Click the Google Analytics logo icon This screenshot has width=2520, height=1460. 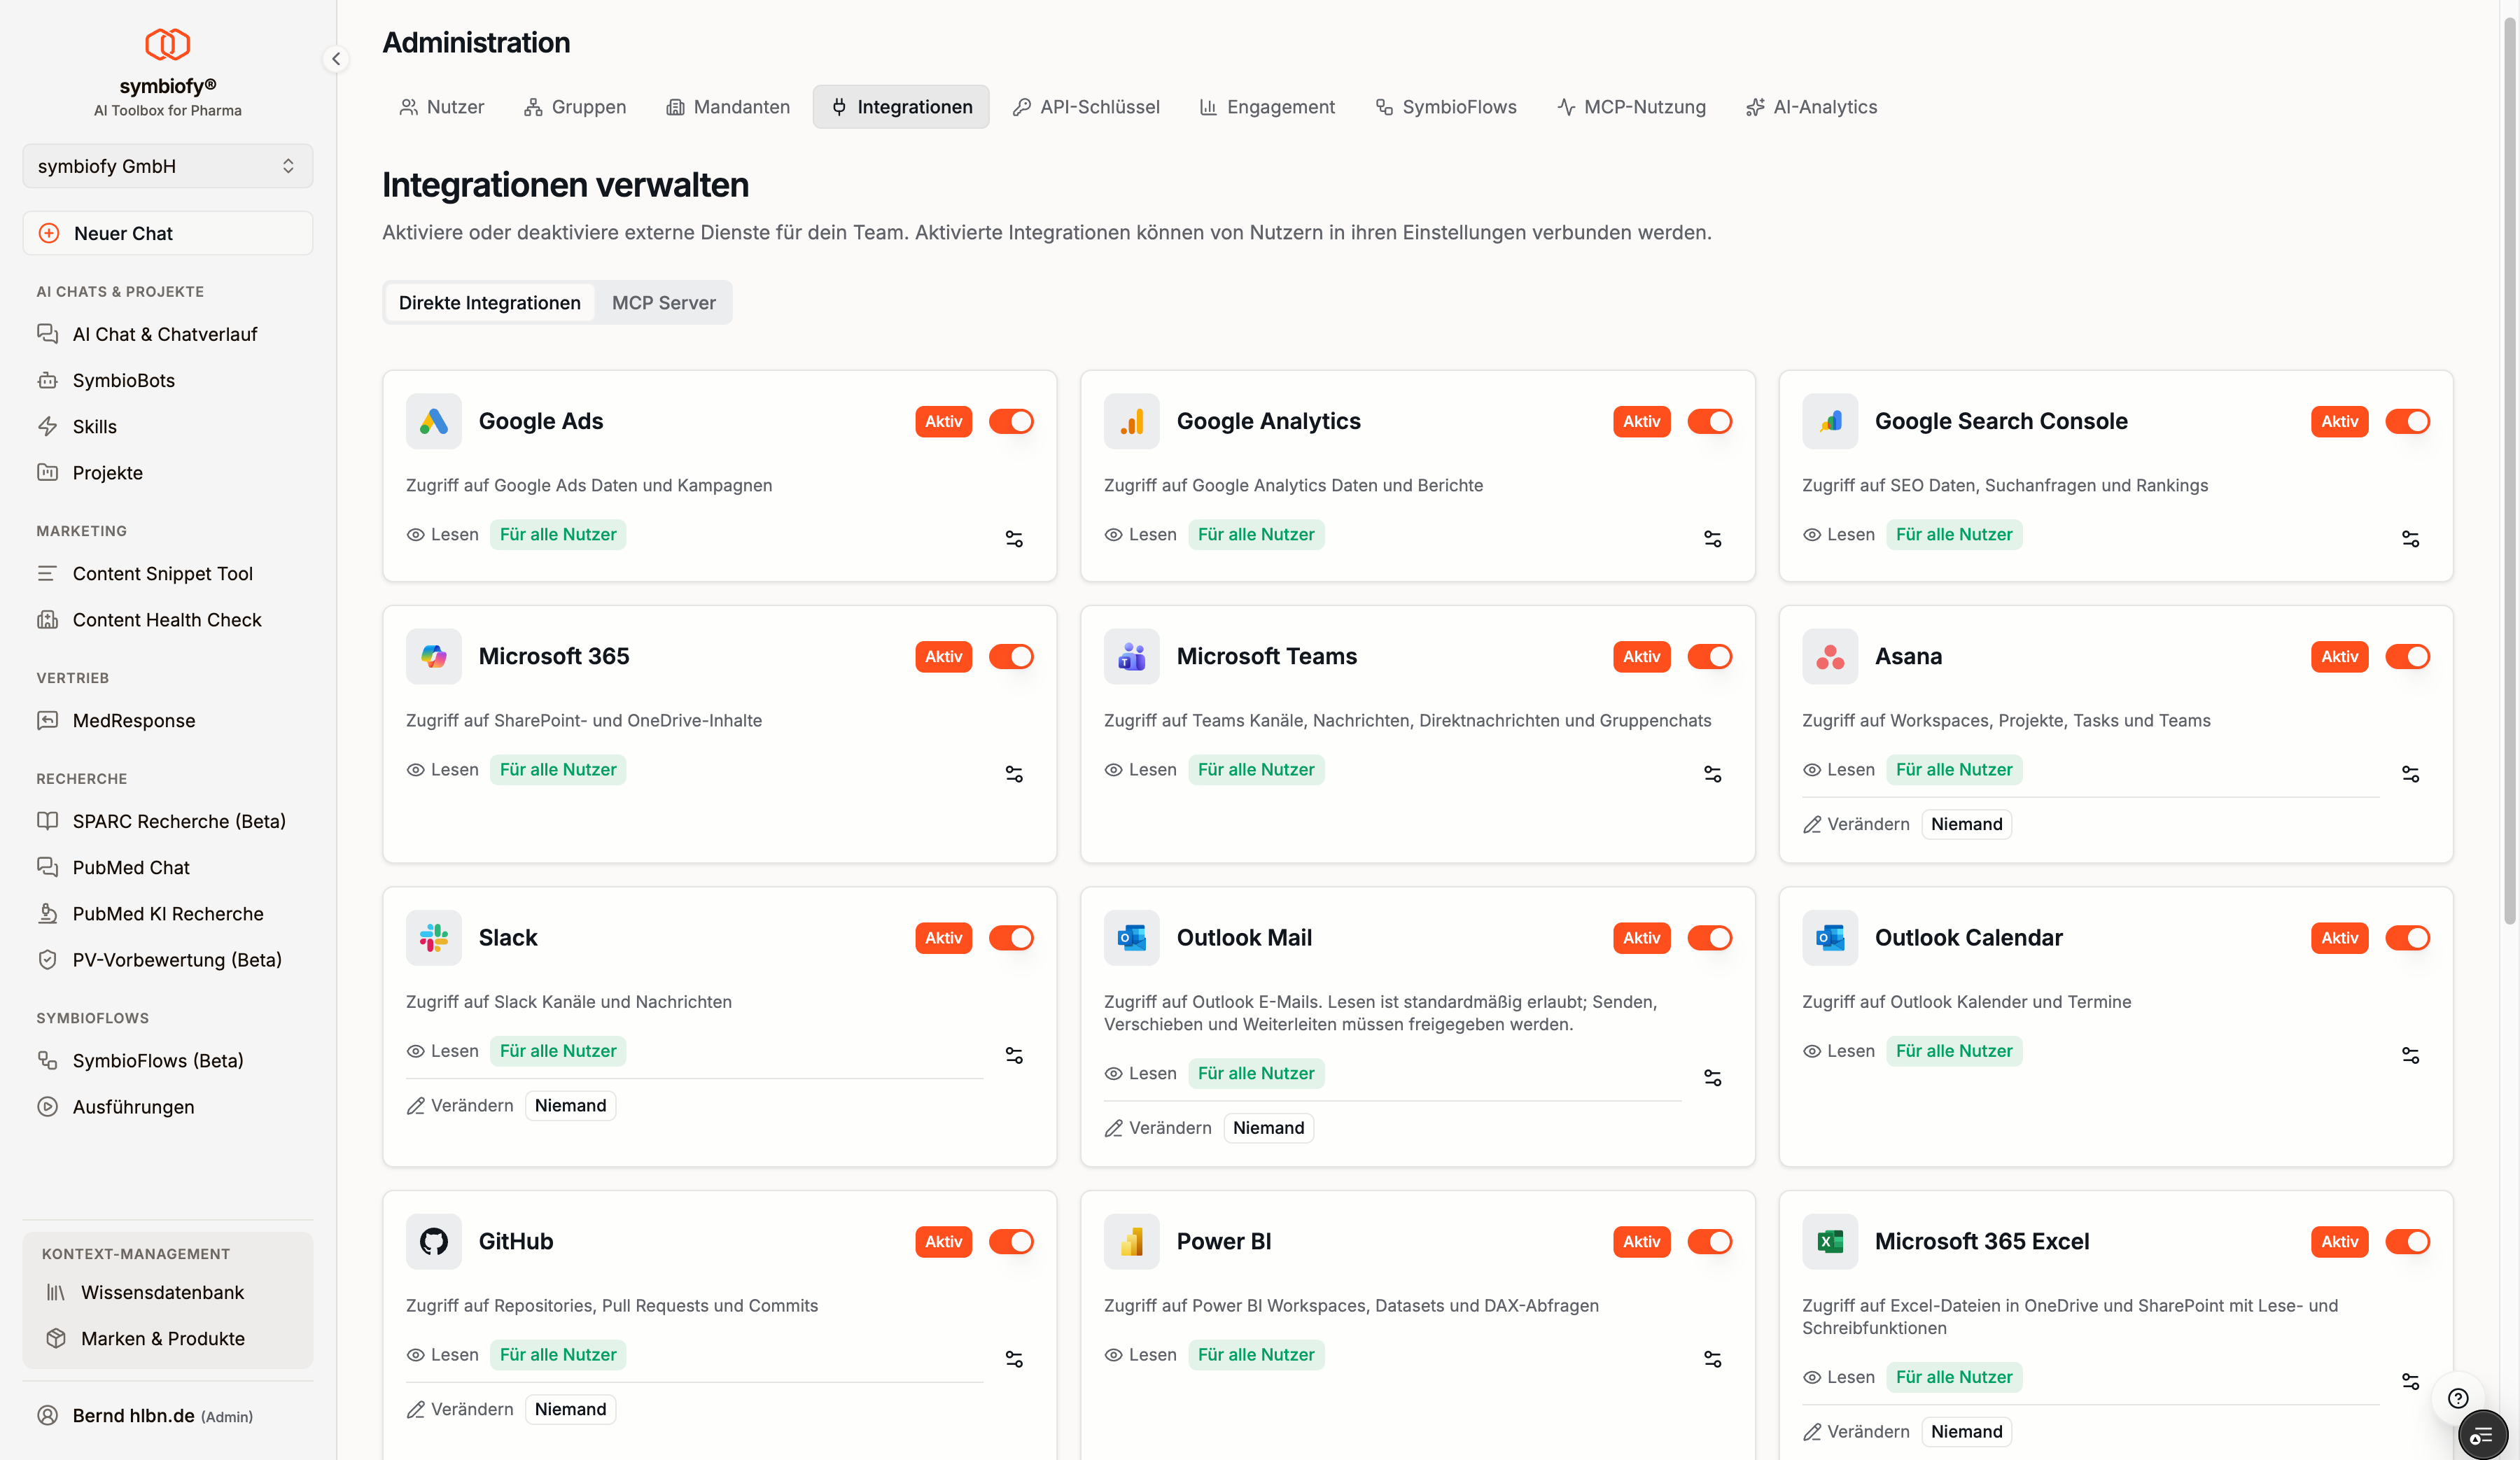[x=1131, y=421]
